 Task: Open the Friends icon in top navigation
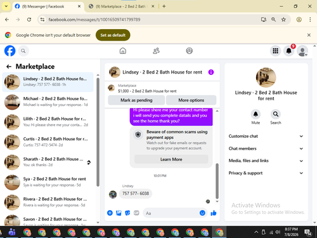coord(156,51)
